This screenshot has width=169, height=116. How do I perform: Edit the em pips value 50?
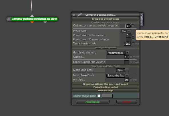pos(126,80)
